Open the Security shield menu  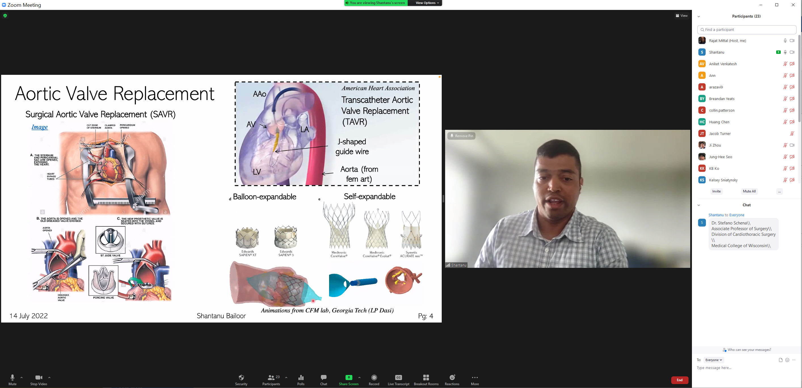tap(241, 380)
